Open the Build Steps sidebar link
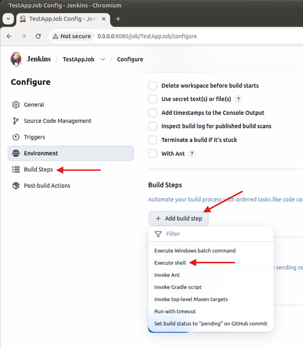This screenshot has height=348, width=303. (x=38, y=169)
